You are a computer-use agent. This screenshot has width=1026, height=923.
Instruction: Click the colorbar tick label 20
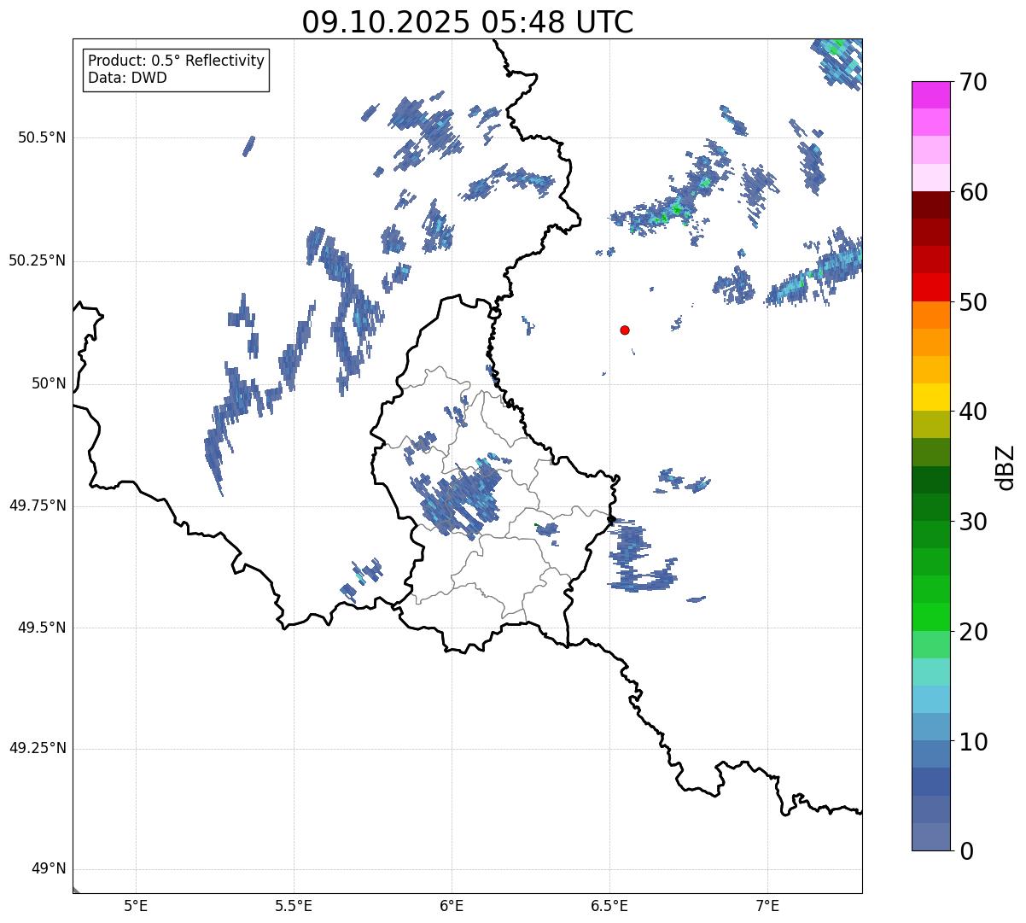[x=973, y=632]
